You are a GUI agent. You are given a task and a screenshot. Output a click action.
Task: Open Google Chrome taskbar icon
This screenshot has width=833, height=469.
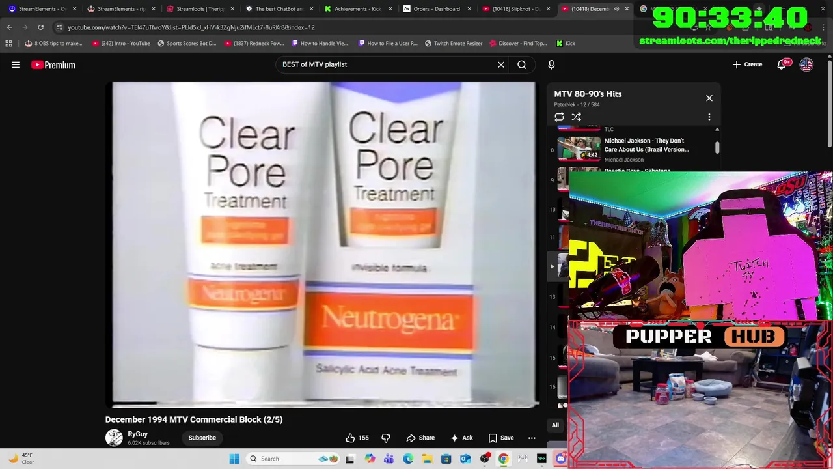(x=504, y=459)
